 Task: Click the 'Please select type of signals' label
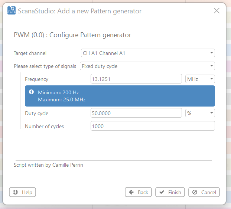point(45,66)
